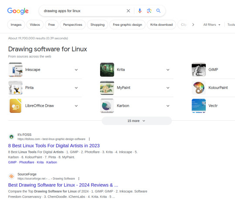
Task: Click the It's FOSS site favicon
Action: coord(12,137)
